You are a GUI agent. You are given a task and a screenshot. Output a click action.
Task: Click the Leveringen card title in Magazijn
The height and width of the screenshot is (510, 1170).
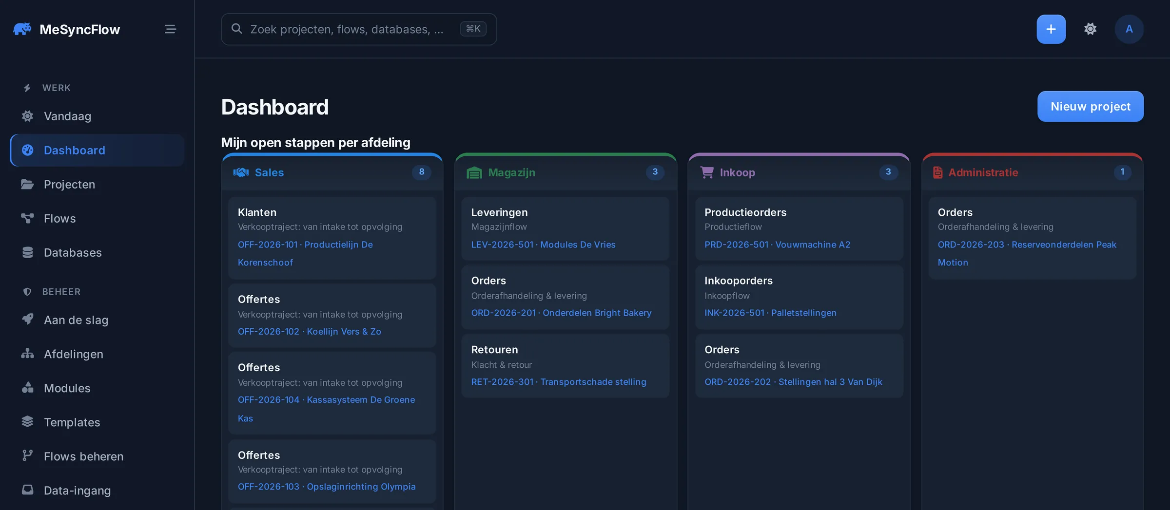coord(499,212)
